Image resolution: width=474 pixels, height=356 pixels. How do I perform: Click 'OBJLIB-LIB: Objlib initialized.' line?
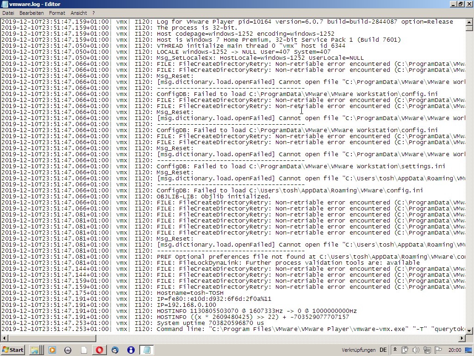click(213, 196)
